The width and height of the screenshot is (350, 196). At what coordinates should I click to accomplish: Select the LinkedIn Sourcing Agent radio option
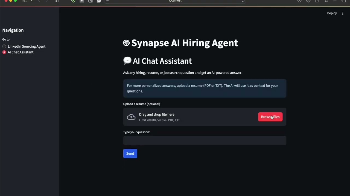(x=24, y=46)
